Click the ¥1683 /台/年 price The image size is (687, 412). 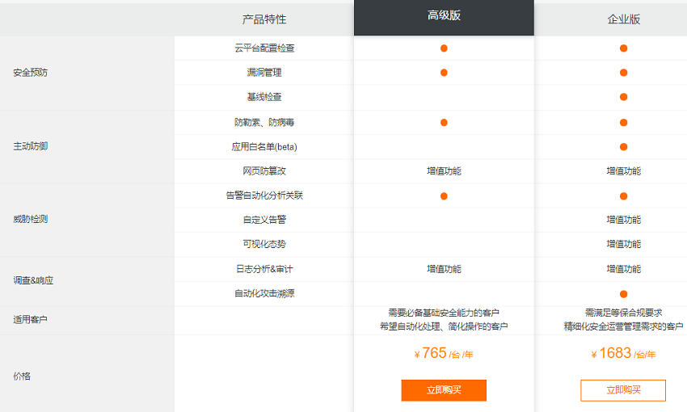tap(623, 353)
